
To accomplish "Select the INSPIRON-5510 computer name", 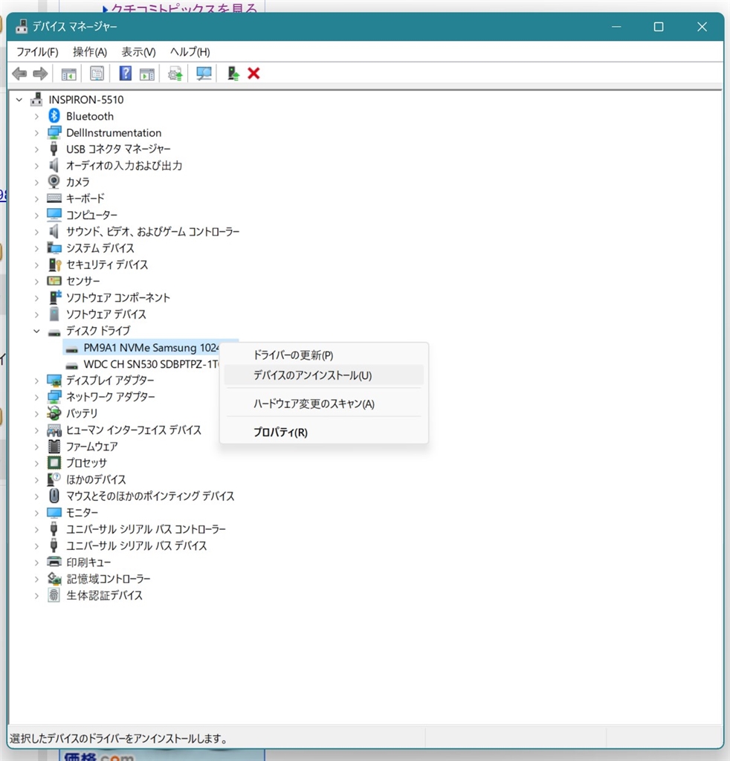I will [x=86, y=100].
